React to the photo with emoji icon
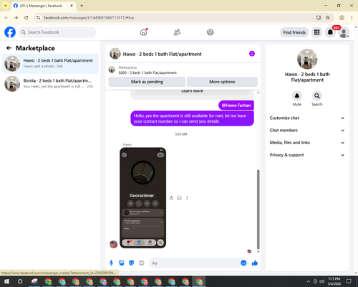358x287 pixels. pos(179,198)
